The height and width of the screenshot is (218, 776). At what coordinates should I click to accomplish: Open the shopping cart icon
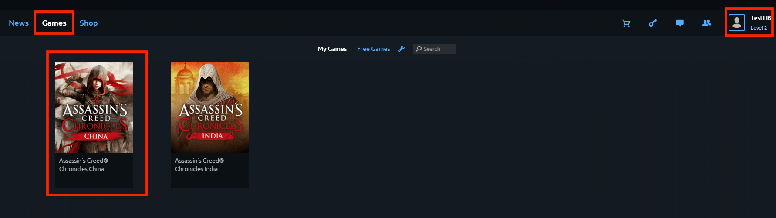pyautogui.click(x=626, y=23)
